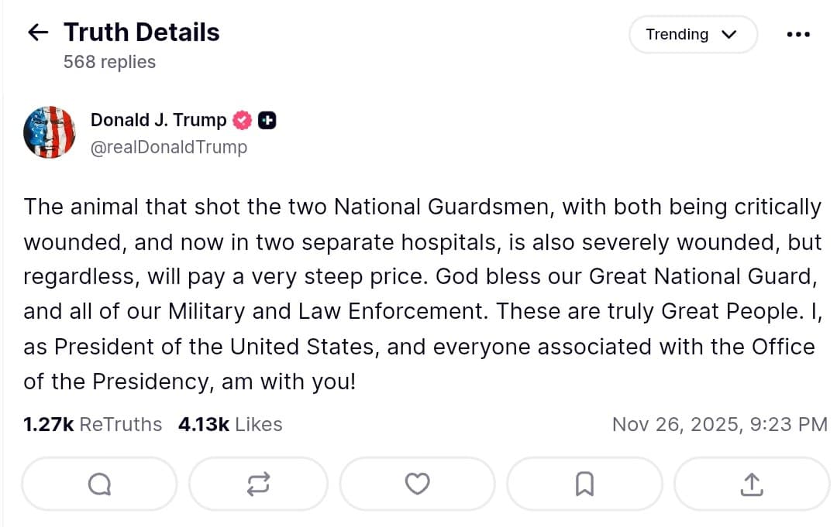Open the 4.13k Likes list

click(x=229, y=424)
